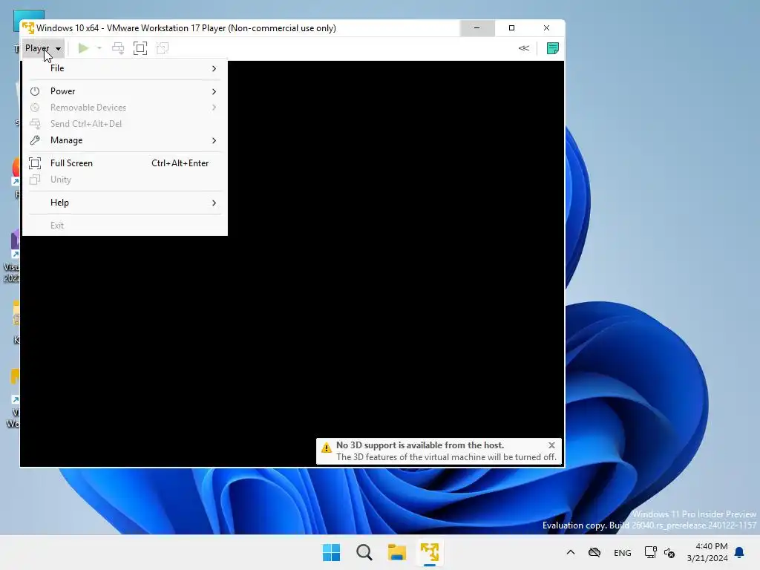Click the Unity menu entry

(x=125, y=180)
